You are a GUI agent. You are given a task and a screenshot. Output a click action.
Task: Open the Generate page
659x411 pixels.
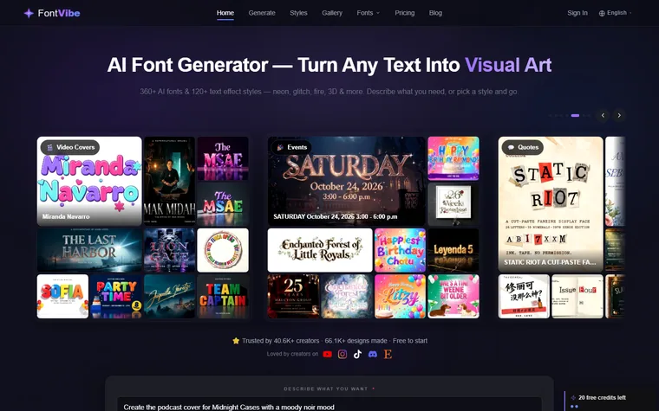pyautogui.click(x=262, y=13)
